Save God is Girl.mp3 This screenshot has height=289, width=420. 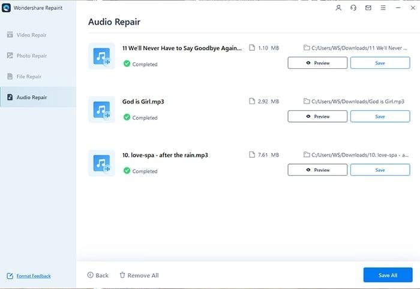coord(380,117)
